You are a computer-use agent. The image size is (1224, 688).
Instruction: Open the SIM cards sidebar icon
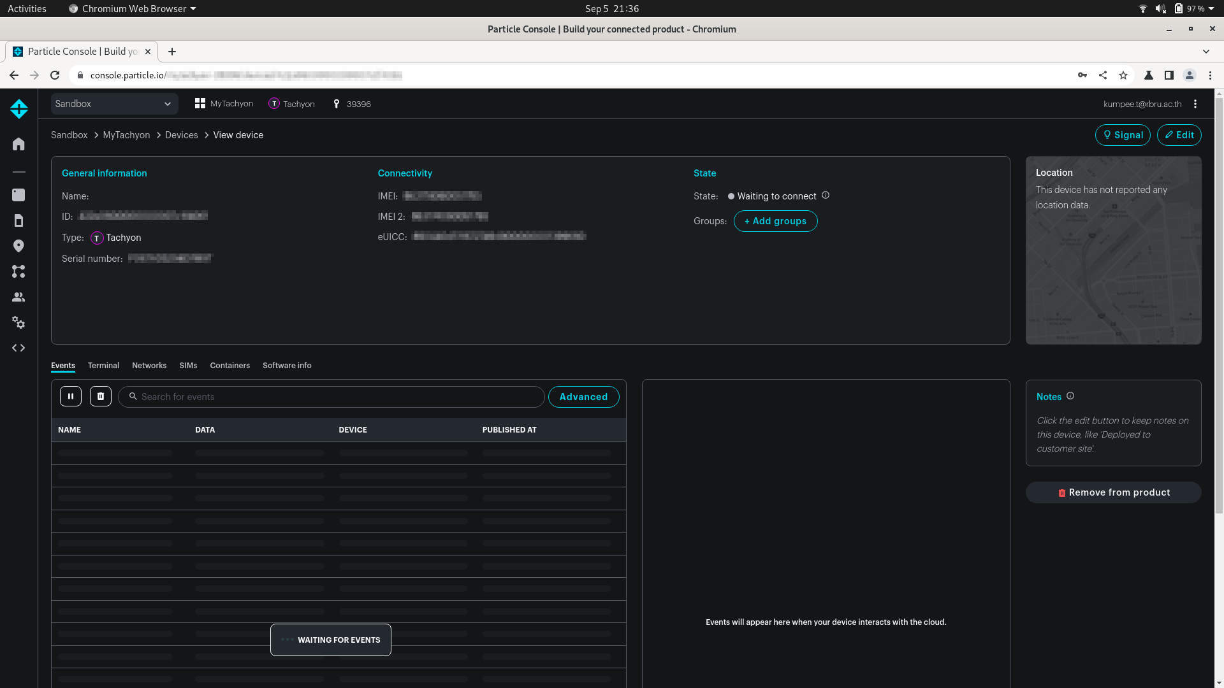click(x=18, y=220)
